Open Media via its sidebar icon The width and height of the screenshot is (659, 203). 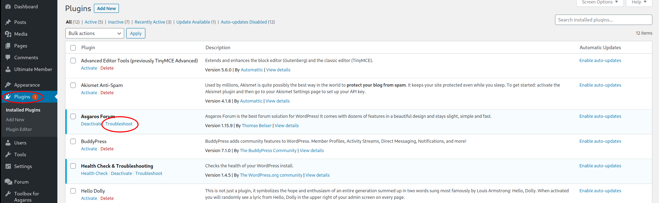[x=8, y=34]
